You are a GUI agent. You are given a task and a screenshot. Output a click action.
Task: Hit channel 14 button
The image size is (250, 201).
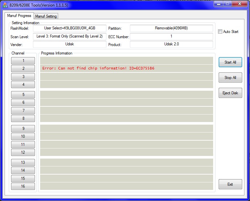[x=23, y=170]
